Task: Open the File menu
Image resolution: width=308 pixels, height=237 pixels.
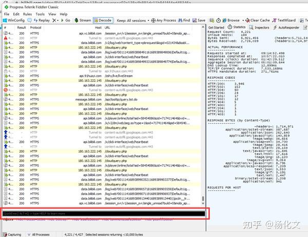Action: click(x=7, y=14)
